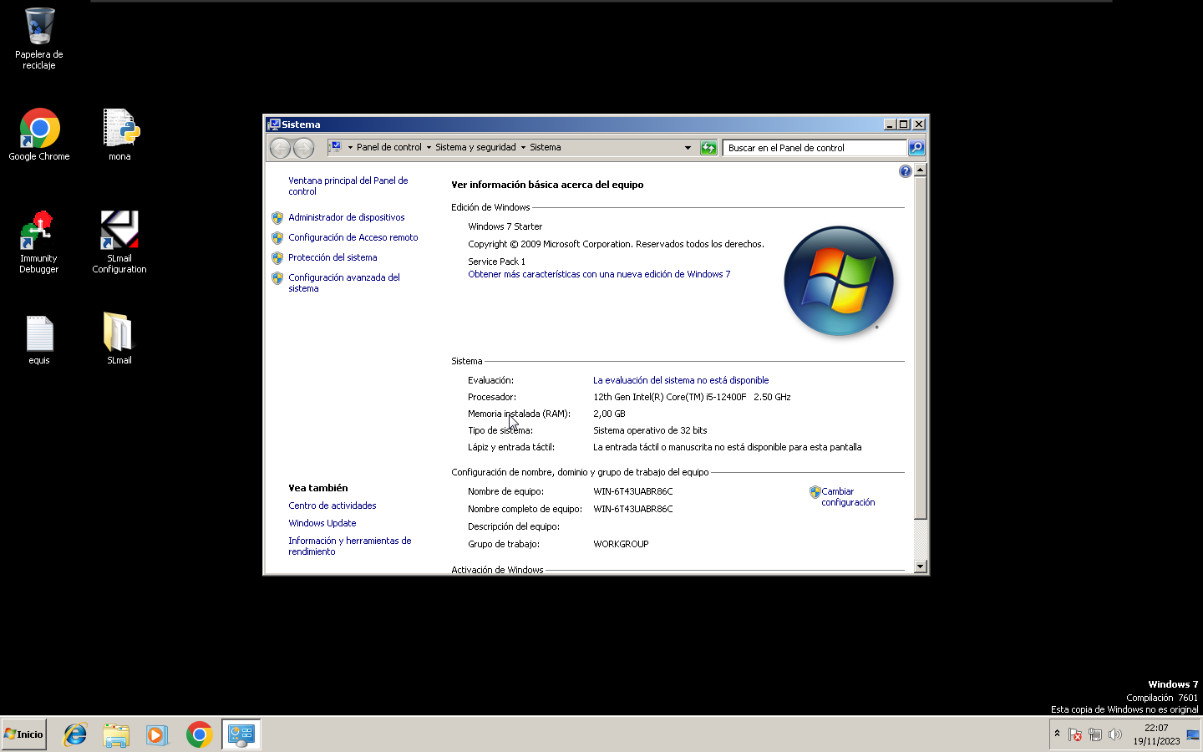Screen dimensions: 1203x752
Task: Open Configuración avanzada del sistema link
Action: pyautogui.click(x=344, y=283)
